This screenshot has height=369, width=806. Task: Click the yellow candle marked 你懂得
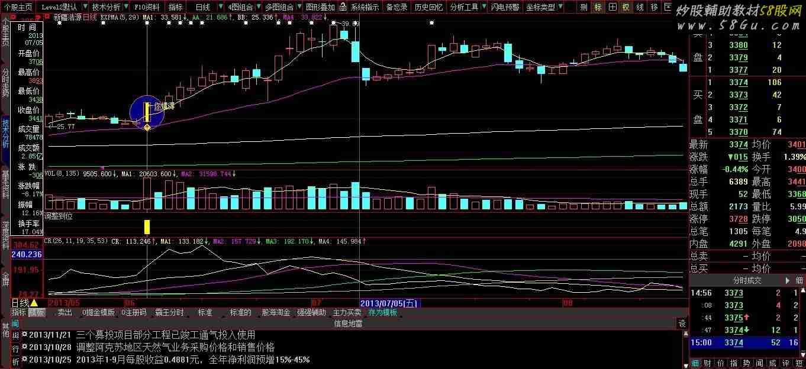(x=147, y=112)
